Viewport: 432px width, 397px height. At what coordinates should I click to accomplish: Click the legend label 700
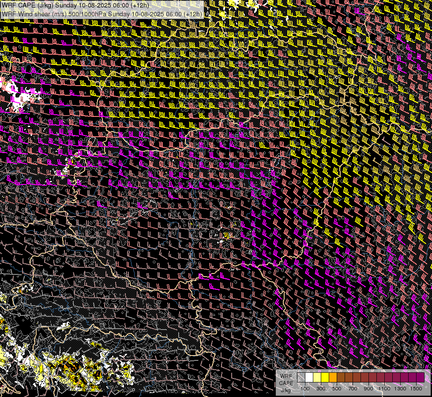click(x=353, y=389)
